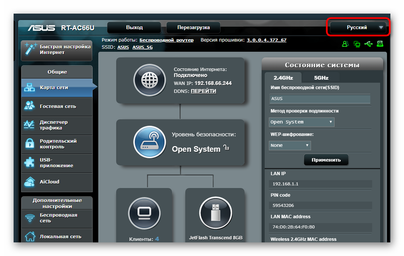Image resolution: width=404 pixels, height=256 pixels.
Task: Click the green network clients status icon
Action: pyautogui.click(x=357, y=44)
